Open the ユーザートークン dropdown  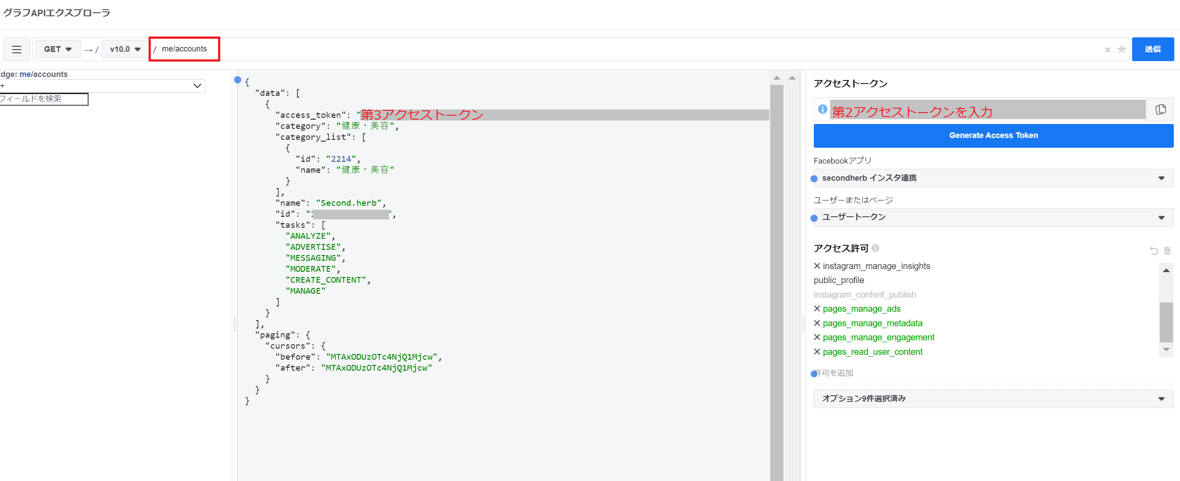993,217
